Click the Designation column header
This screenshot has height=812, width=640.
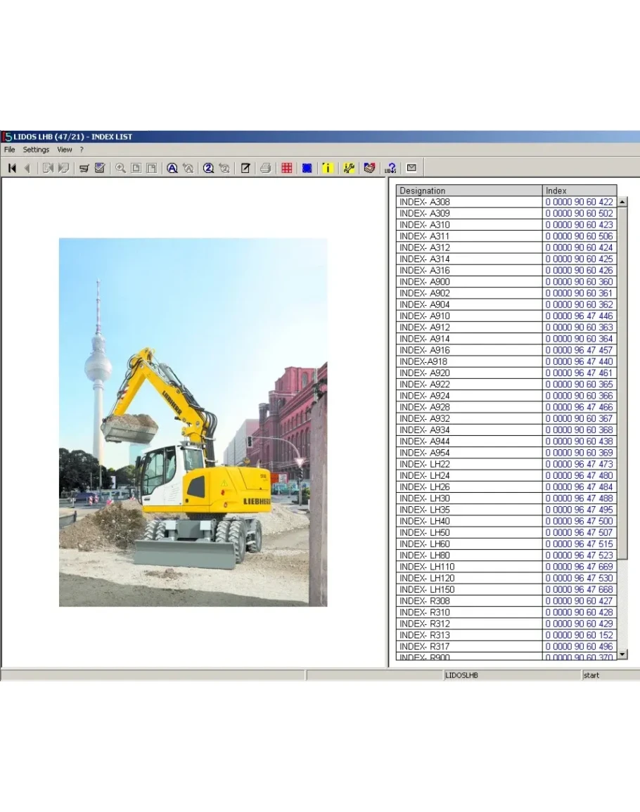tap(469, 191)
